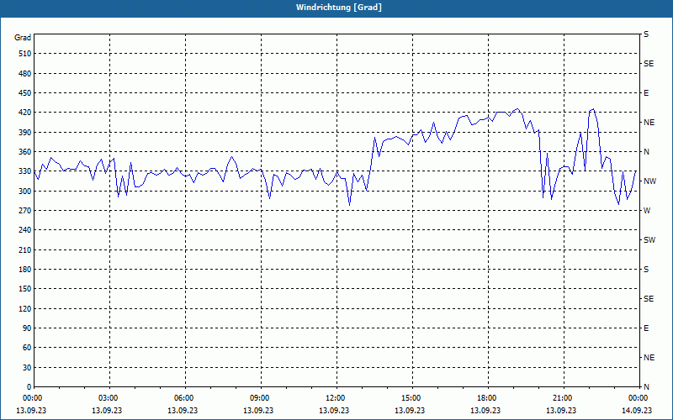Select the 13.09.23 date beneath 09:00
The height and width of the screenshot is (420, 673).
point(258,411)
